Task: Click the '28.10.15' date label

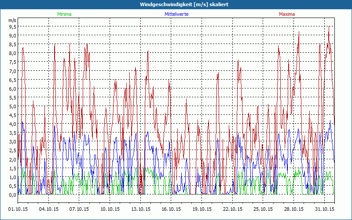Action: click(294, 209)
